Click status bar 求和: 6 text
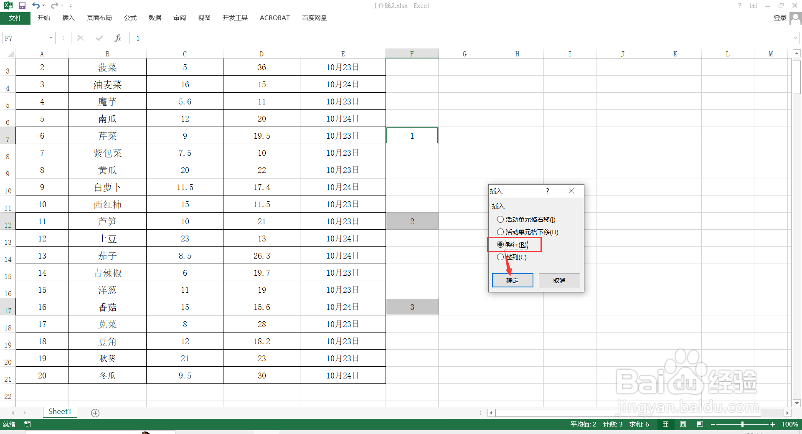 point(639,424)
